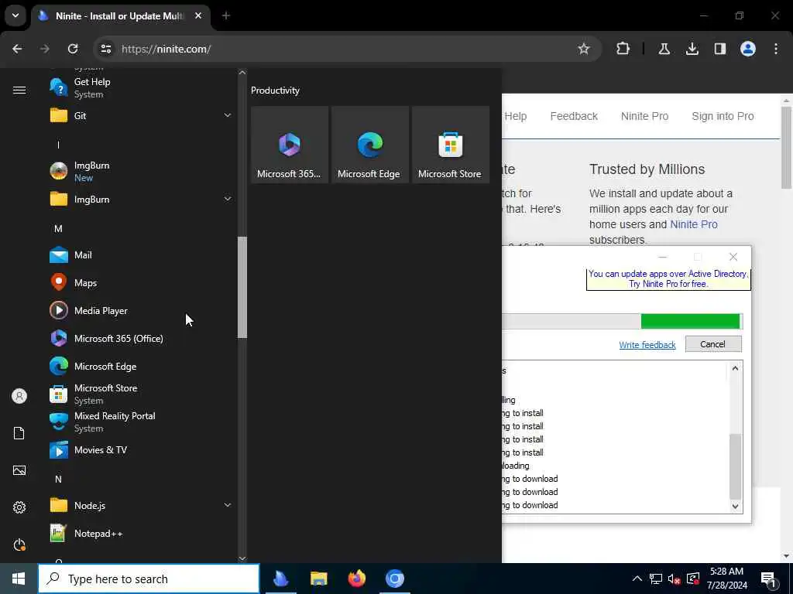
Task: Open the user account icon in Start
Action: pos(19,396)
